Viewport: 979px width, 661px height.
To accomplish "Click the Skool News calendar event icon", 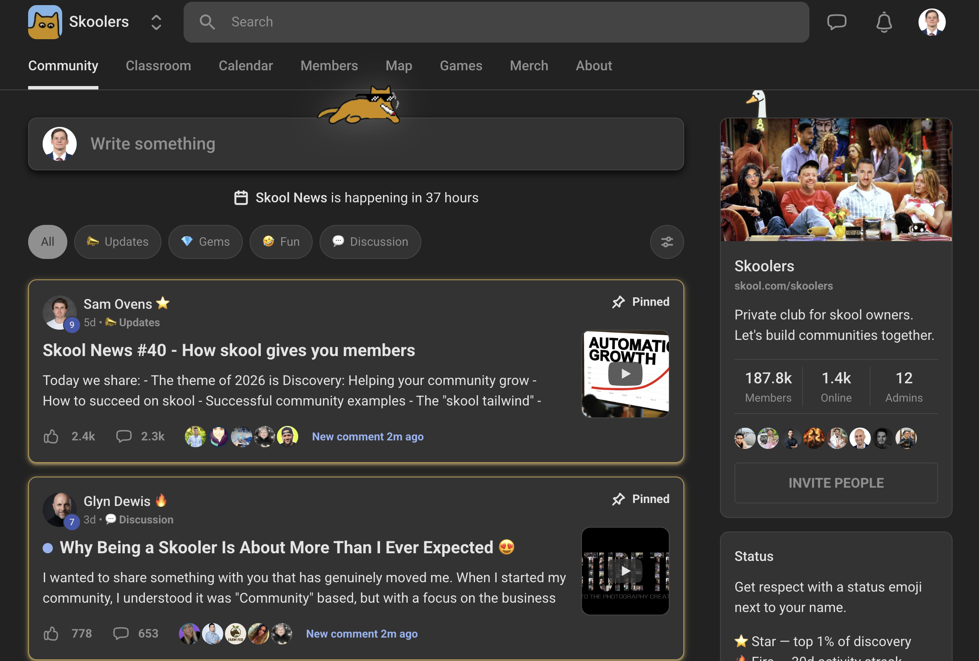I will click(x=241, y=198).
